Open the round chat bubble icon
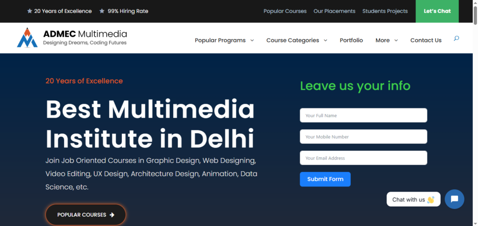This screenshot has width=478, height=226. [454, 199]
